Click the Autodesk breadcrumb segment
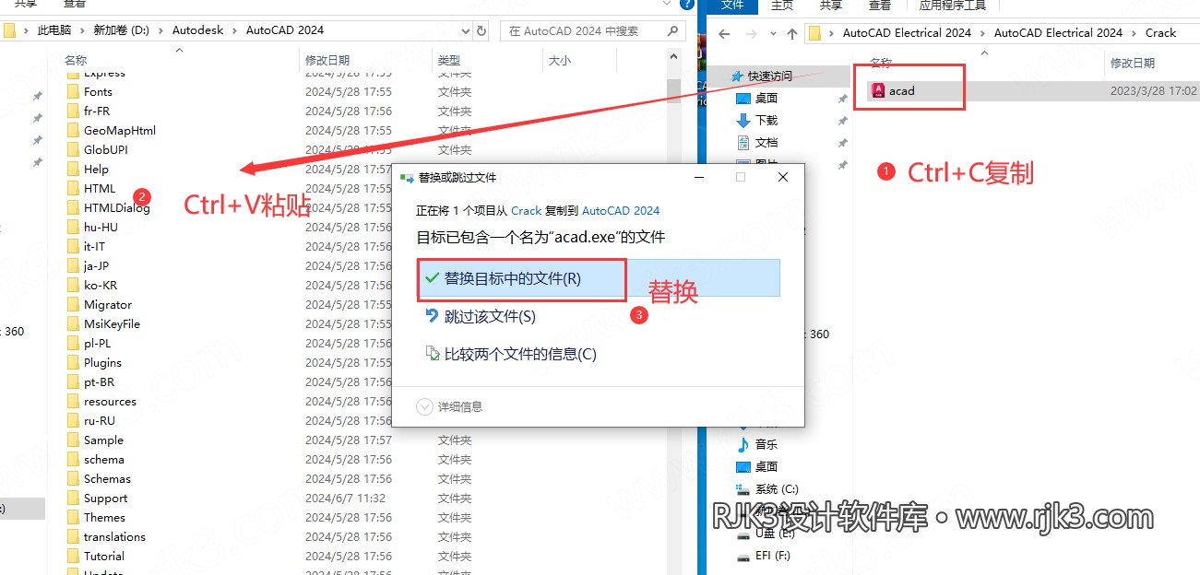The image size is (1200, 575). click(197, 30)
